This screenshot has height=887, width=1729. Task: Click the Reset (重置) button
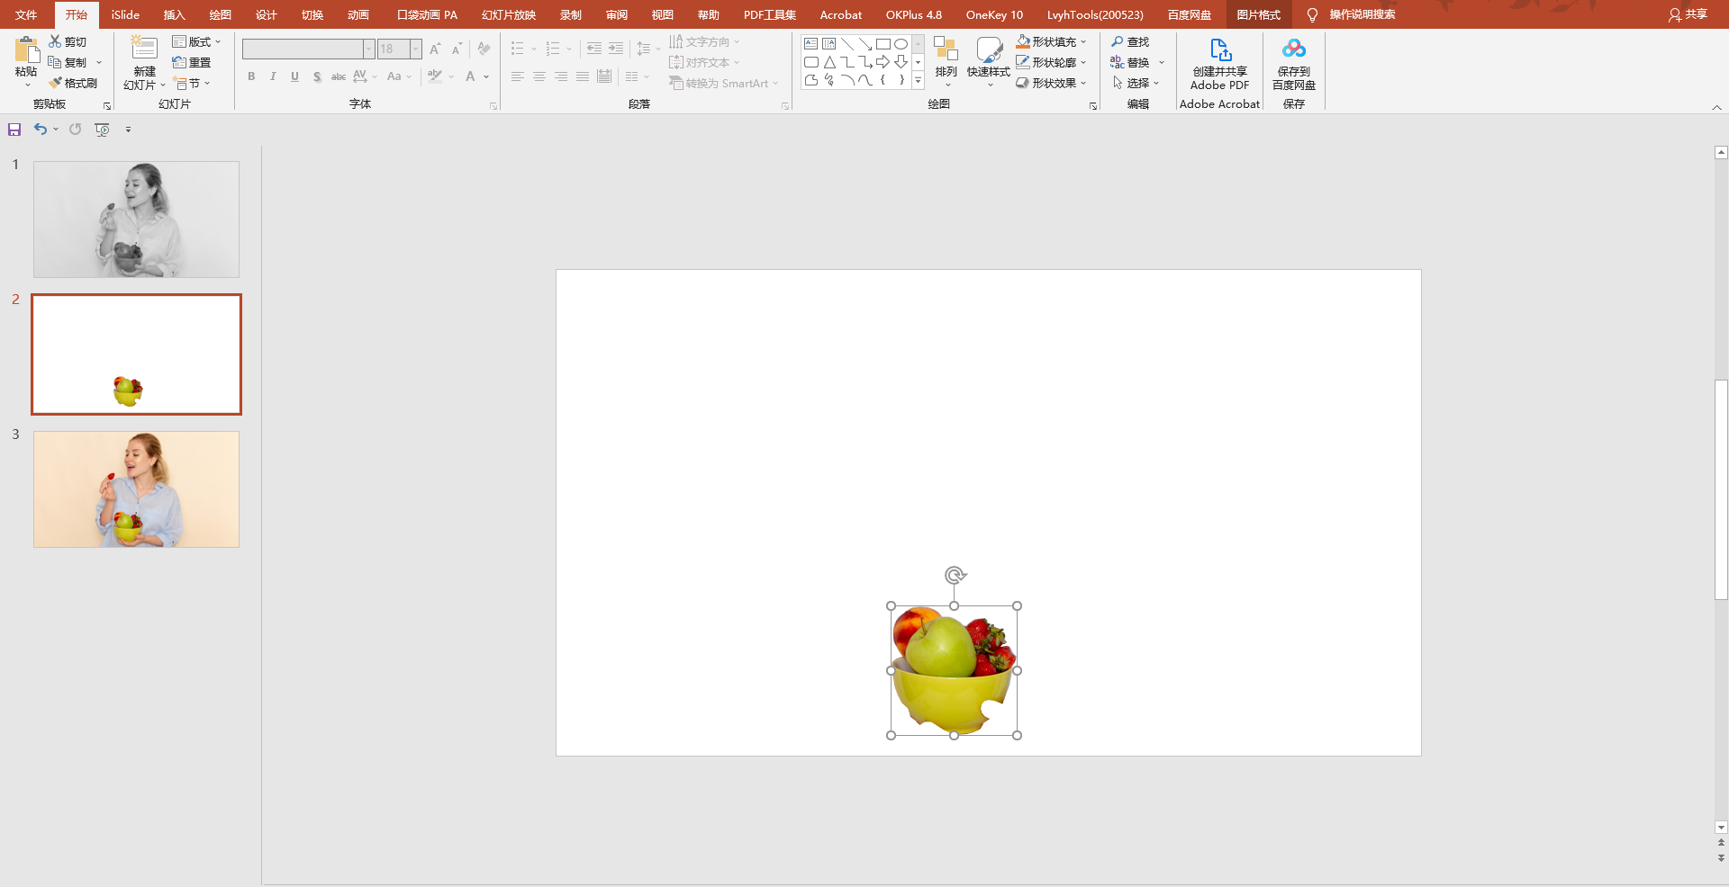coord(192,62)
